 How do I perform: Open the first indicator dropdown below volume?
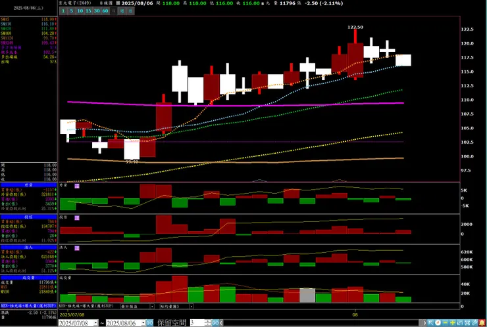click(x=152, y=306)
